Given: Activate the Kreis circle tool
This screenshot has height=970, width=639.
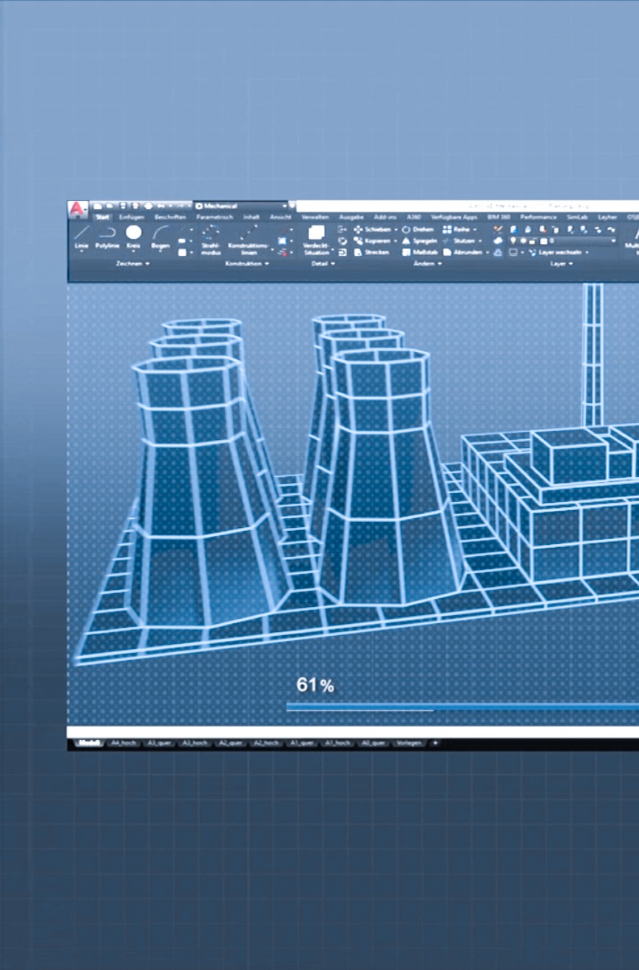Looking at the screenshot, I should (133, 235).
